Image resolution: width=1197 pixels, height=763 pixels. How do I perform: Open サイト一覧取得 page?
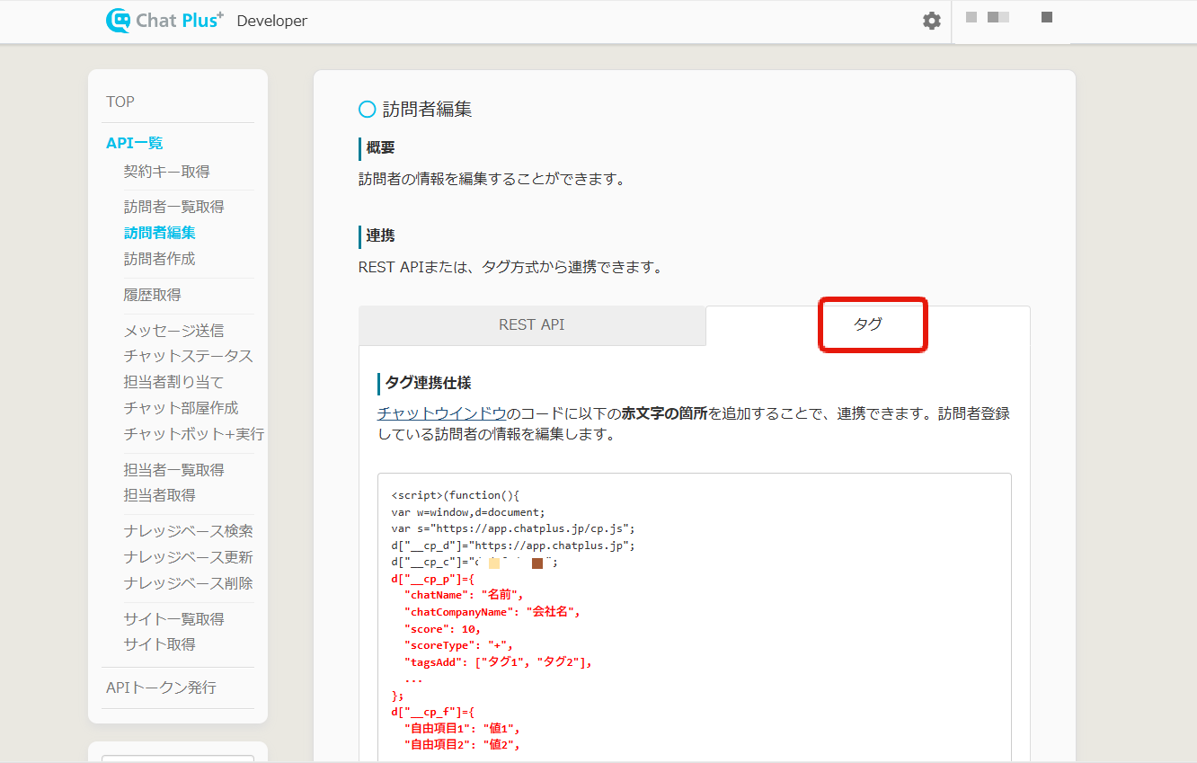[173, 619]
